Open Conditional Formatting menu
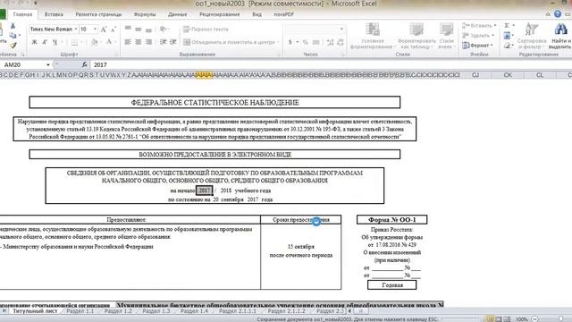Screen dimensions: 572x322 tap(373, 36)
